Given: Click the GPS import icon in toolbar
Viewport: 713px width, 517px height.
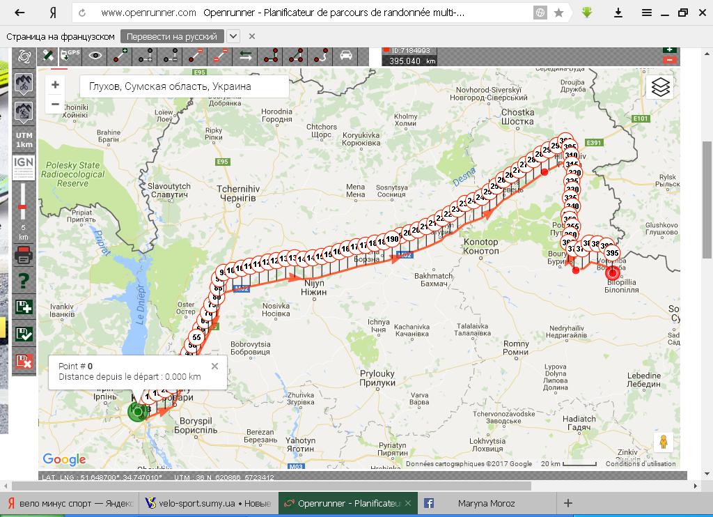Looking at the screenshot, I should [71, 56].
